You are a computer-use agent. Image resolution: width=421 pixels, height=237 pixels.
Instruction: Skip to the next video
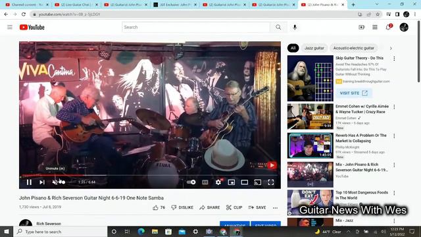coord(42,182)
